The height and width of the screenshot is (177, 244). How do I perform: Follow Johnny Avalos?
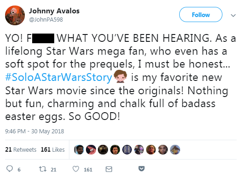click(201, 15)
